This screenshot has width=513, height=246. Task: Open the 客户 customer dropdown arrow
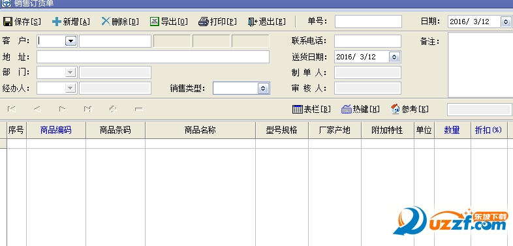70,41
